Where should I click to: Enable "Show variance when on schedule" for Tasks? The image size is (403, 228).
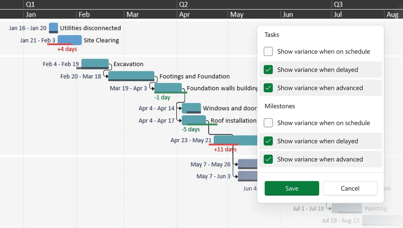[x=268, y=51]
